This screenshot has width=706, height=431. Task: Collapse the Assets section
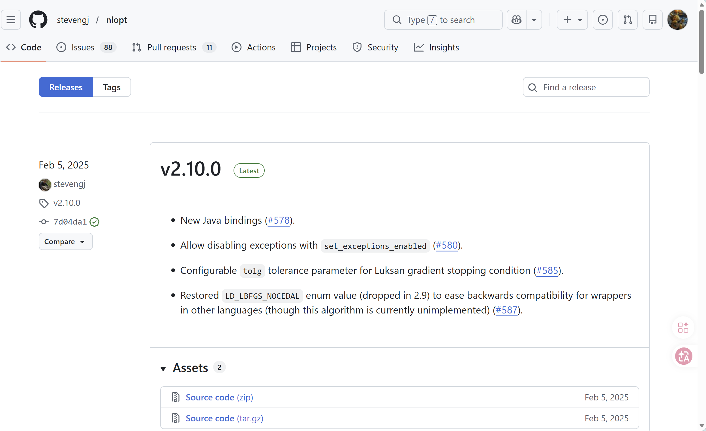click(163, 368)
